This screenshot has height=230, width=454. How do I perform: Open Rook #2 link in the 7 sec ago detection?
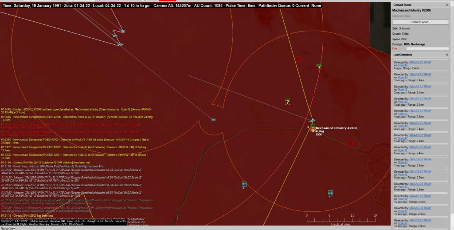point(403,163)
